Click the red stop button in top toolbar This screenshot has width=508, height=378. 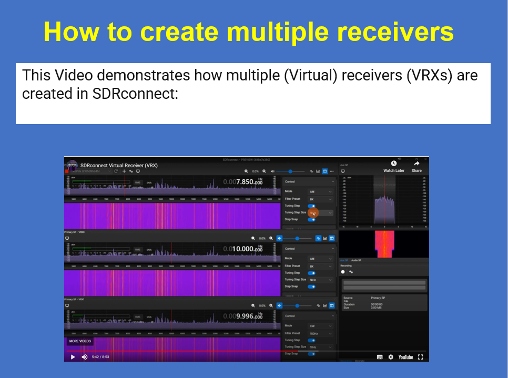coord(67,171)
